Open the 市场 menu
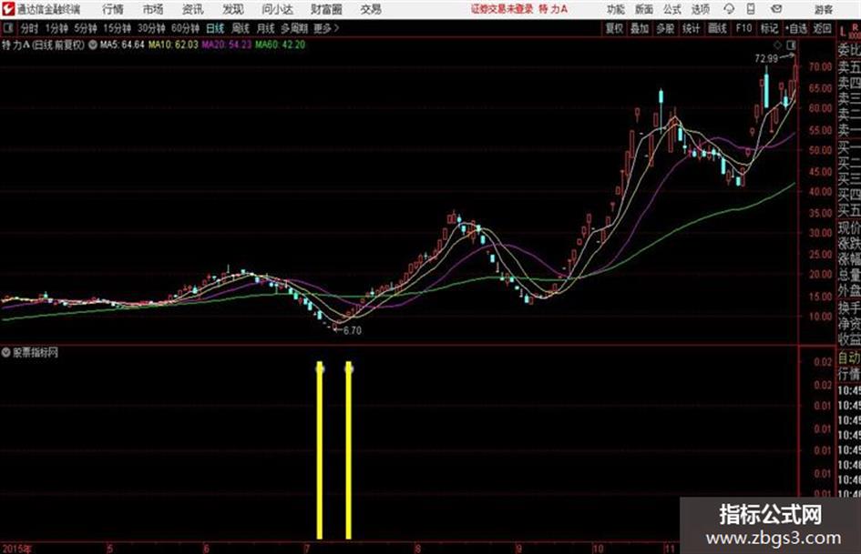Image resolution: width=861 pixels, height=554 pixels. pyautogui.click(x=153, y=9)
